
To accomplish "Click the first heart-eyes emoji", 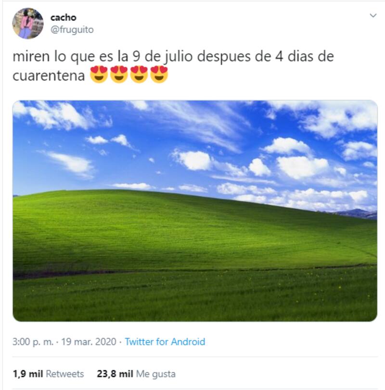I will coord(99,74).
